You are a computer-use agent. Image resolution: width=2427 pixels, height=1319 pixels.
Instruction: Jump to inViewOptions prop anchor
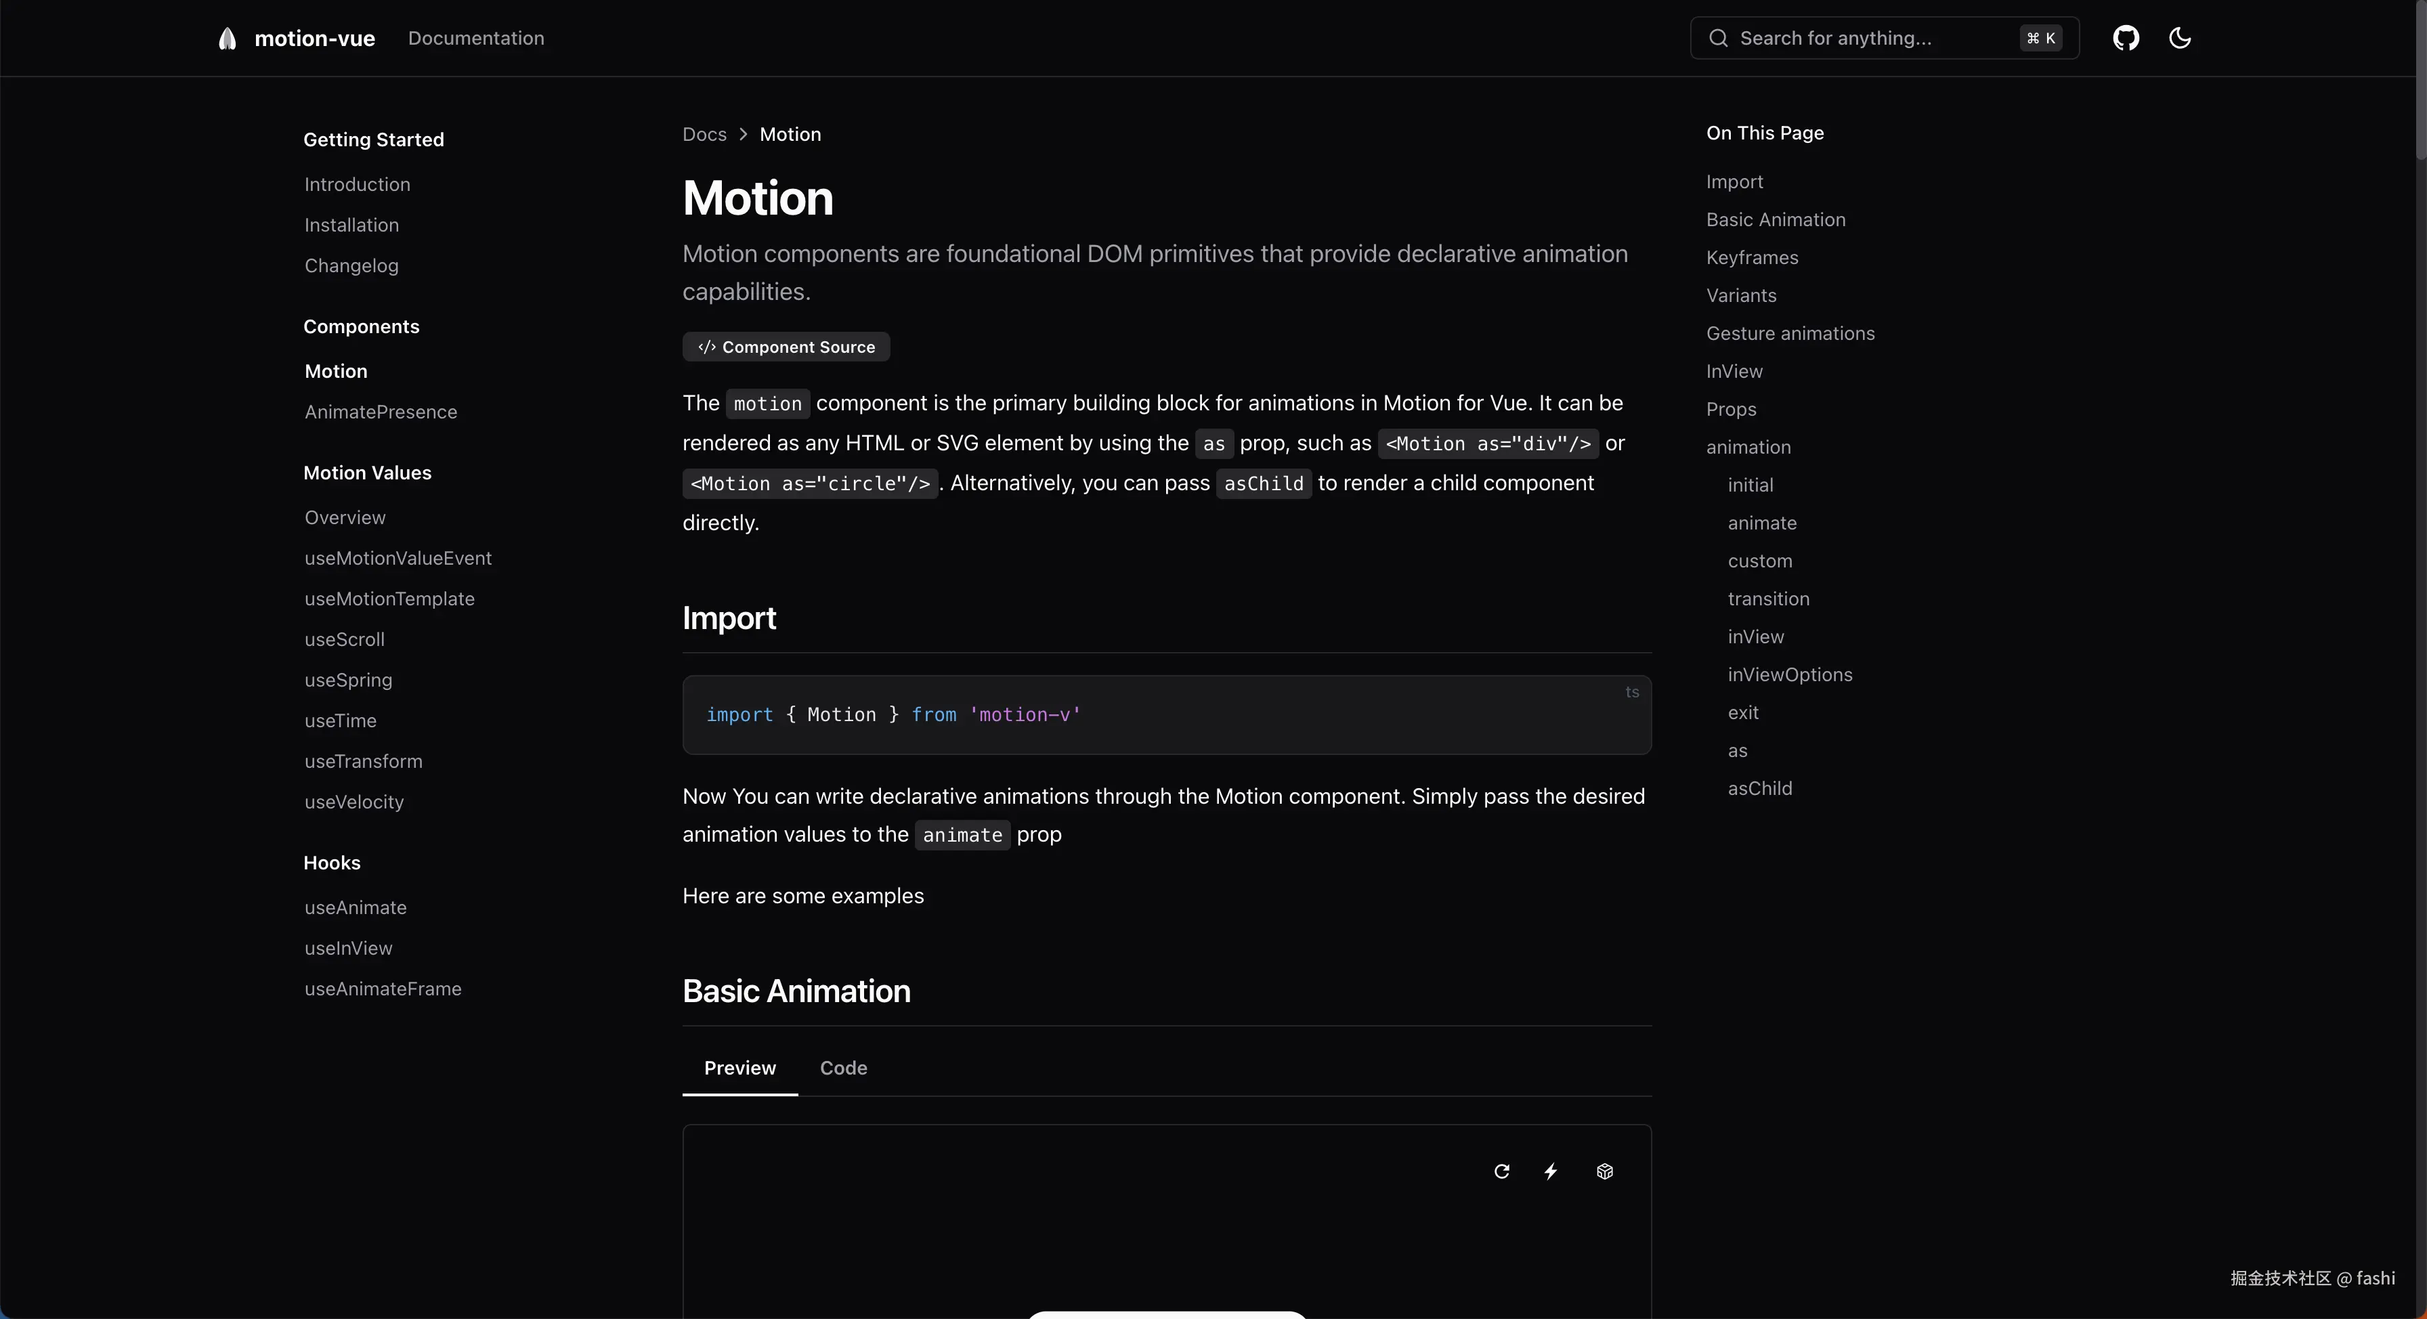coord(1789,674)
